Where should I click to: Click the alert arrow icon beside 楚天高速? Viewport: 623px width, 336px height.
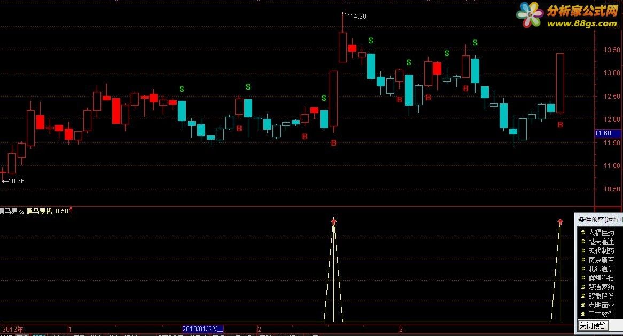click(583, 242)
